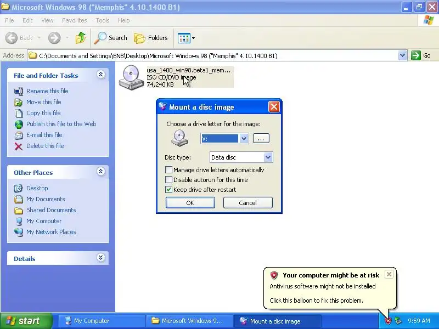Open the Tools menu
Image resolution: width=439 pixels, height=329 pixels.
(x=102, y=20)
